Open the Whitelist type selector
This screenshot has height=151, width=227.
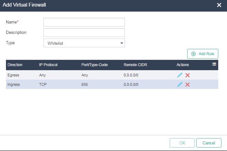[84, 43]
